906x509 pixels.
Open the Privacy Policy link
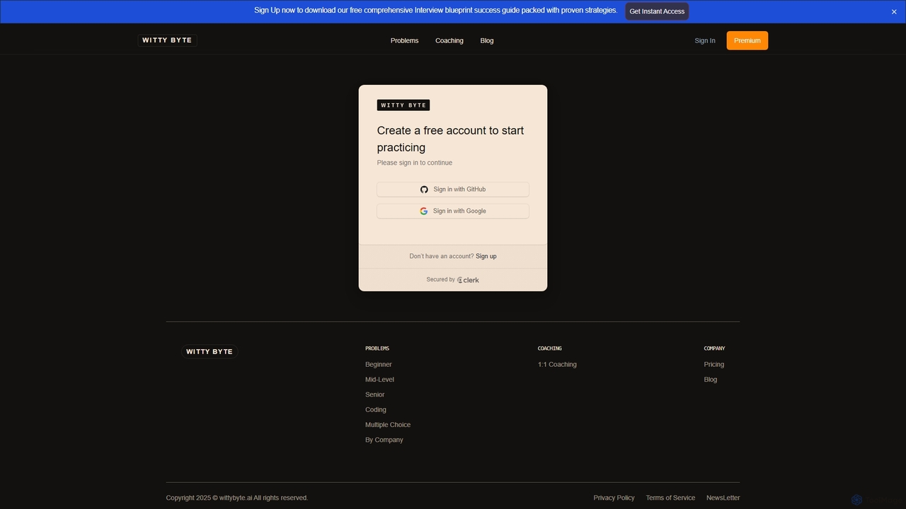coord(614,498)
